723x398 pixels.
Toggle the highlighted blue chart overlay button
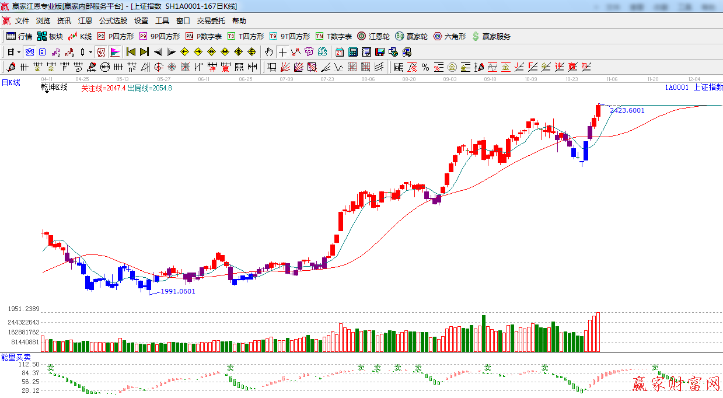pos(29,52)
